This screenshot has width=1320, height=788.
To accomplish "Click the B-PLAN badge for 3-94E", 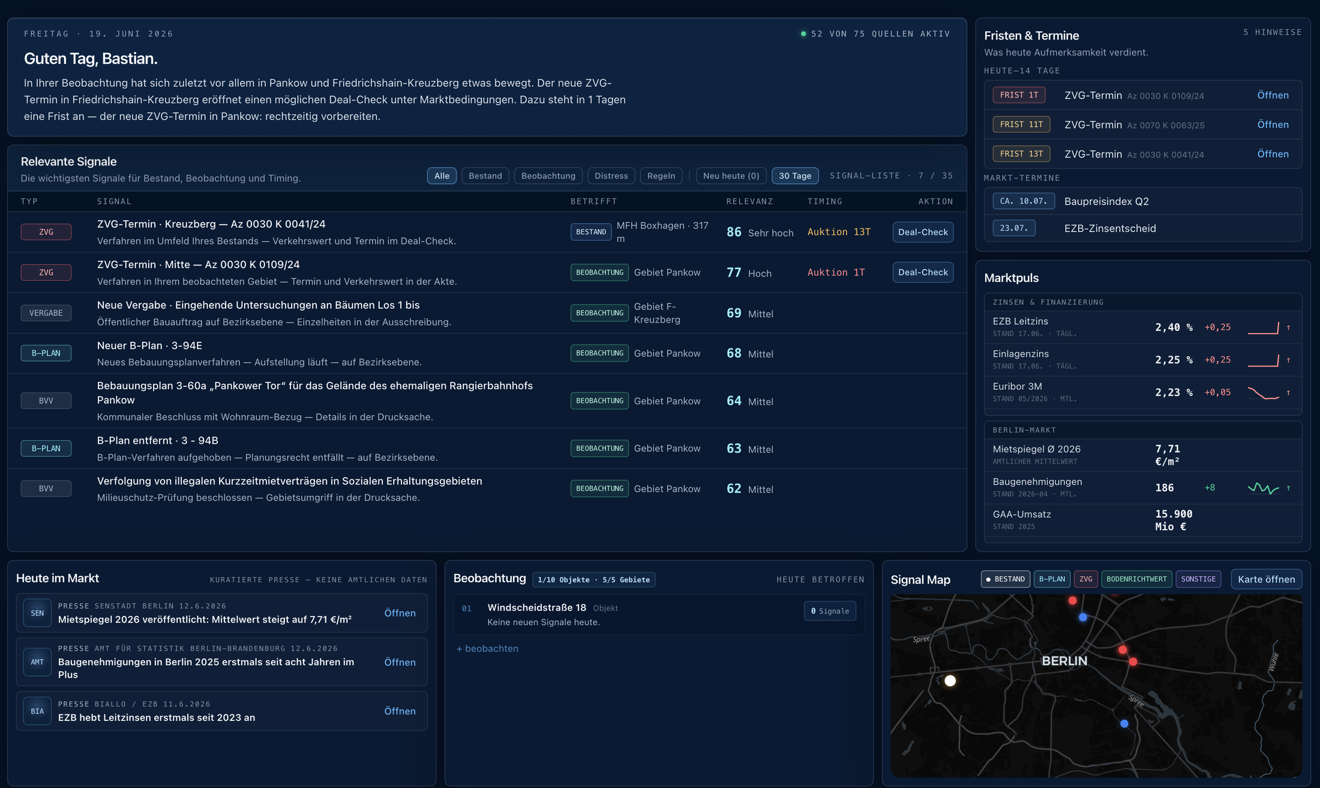I will 46,353.
